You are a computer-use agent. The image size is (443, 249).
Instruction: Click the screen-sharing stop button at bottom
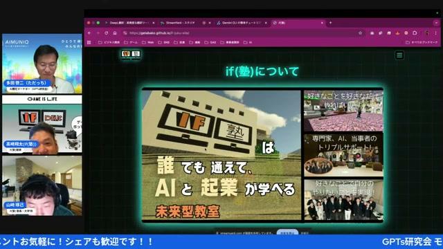(x=287, y=232)
